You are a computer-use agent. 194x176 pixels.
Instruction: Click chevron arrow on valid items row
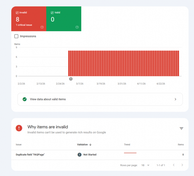[175, 99]
